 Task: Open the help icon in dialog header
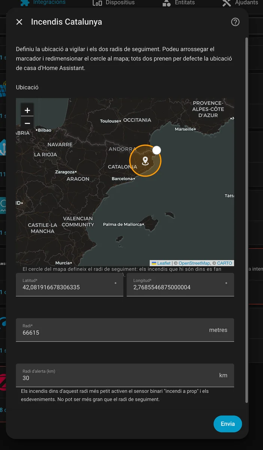point(235,22)
